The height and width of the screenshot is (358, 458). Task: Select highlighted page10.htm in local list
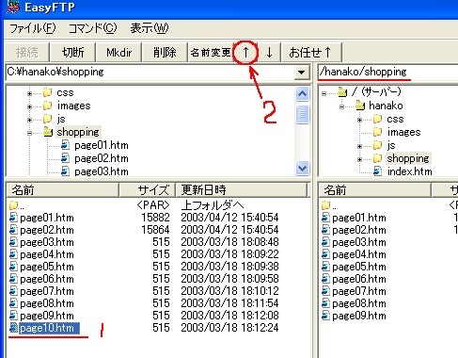50,328
